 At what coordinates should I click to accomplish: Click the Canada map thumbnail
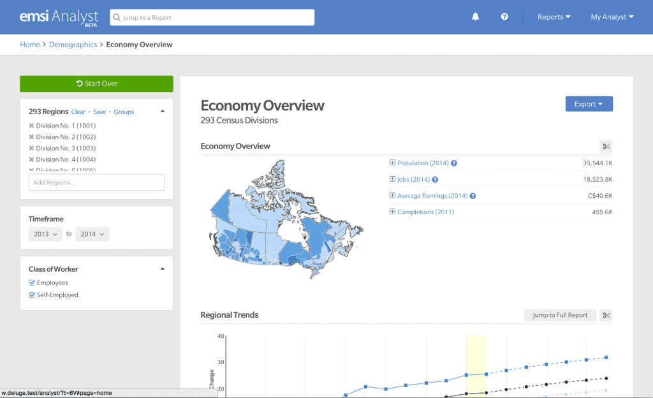pyautogui.click(x=286, y=219)
